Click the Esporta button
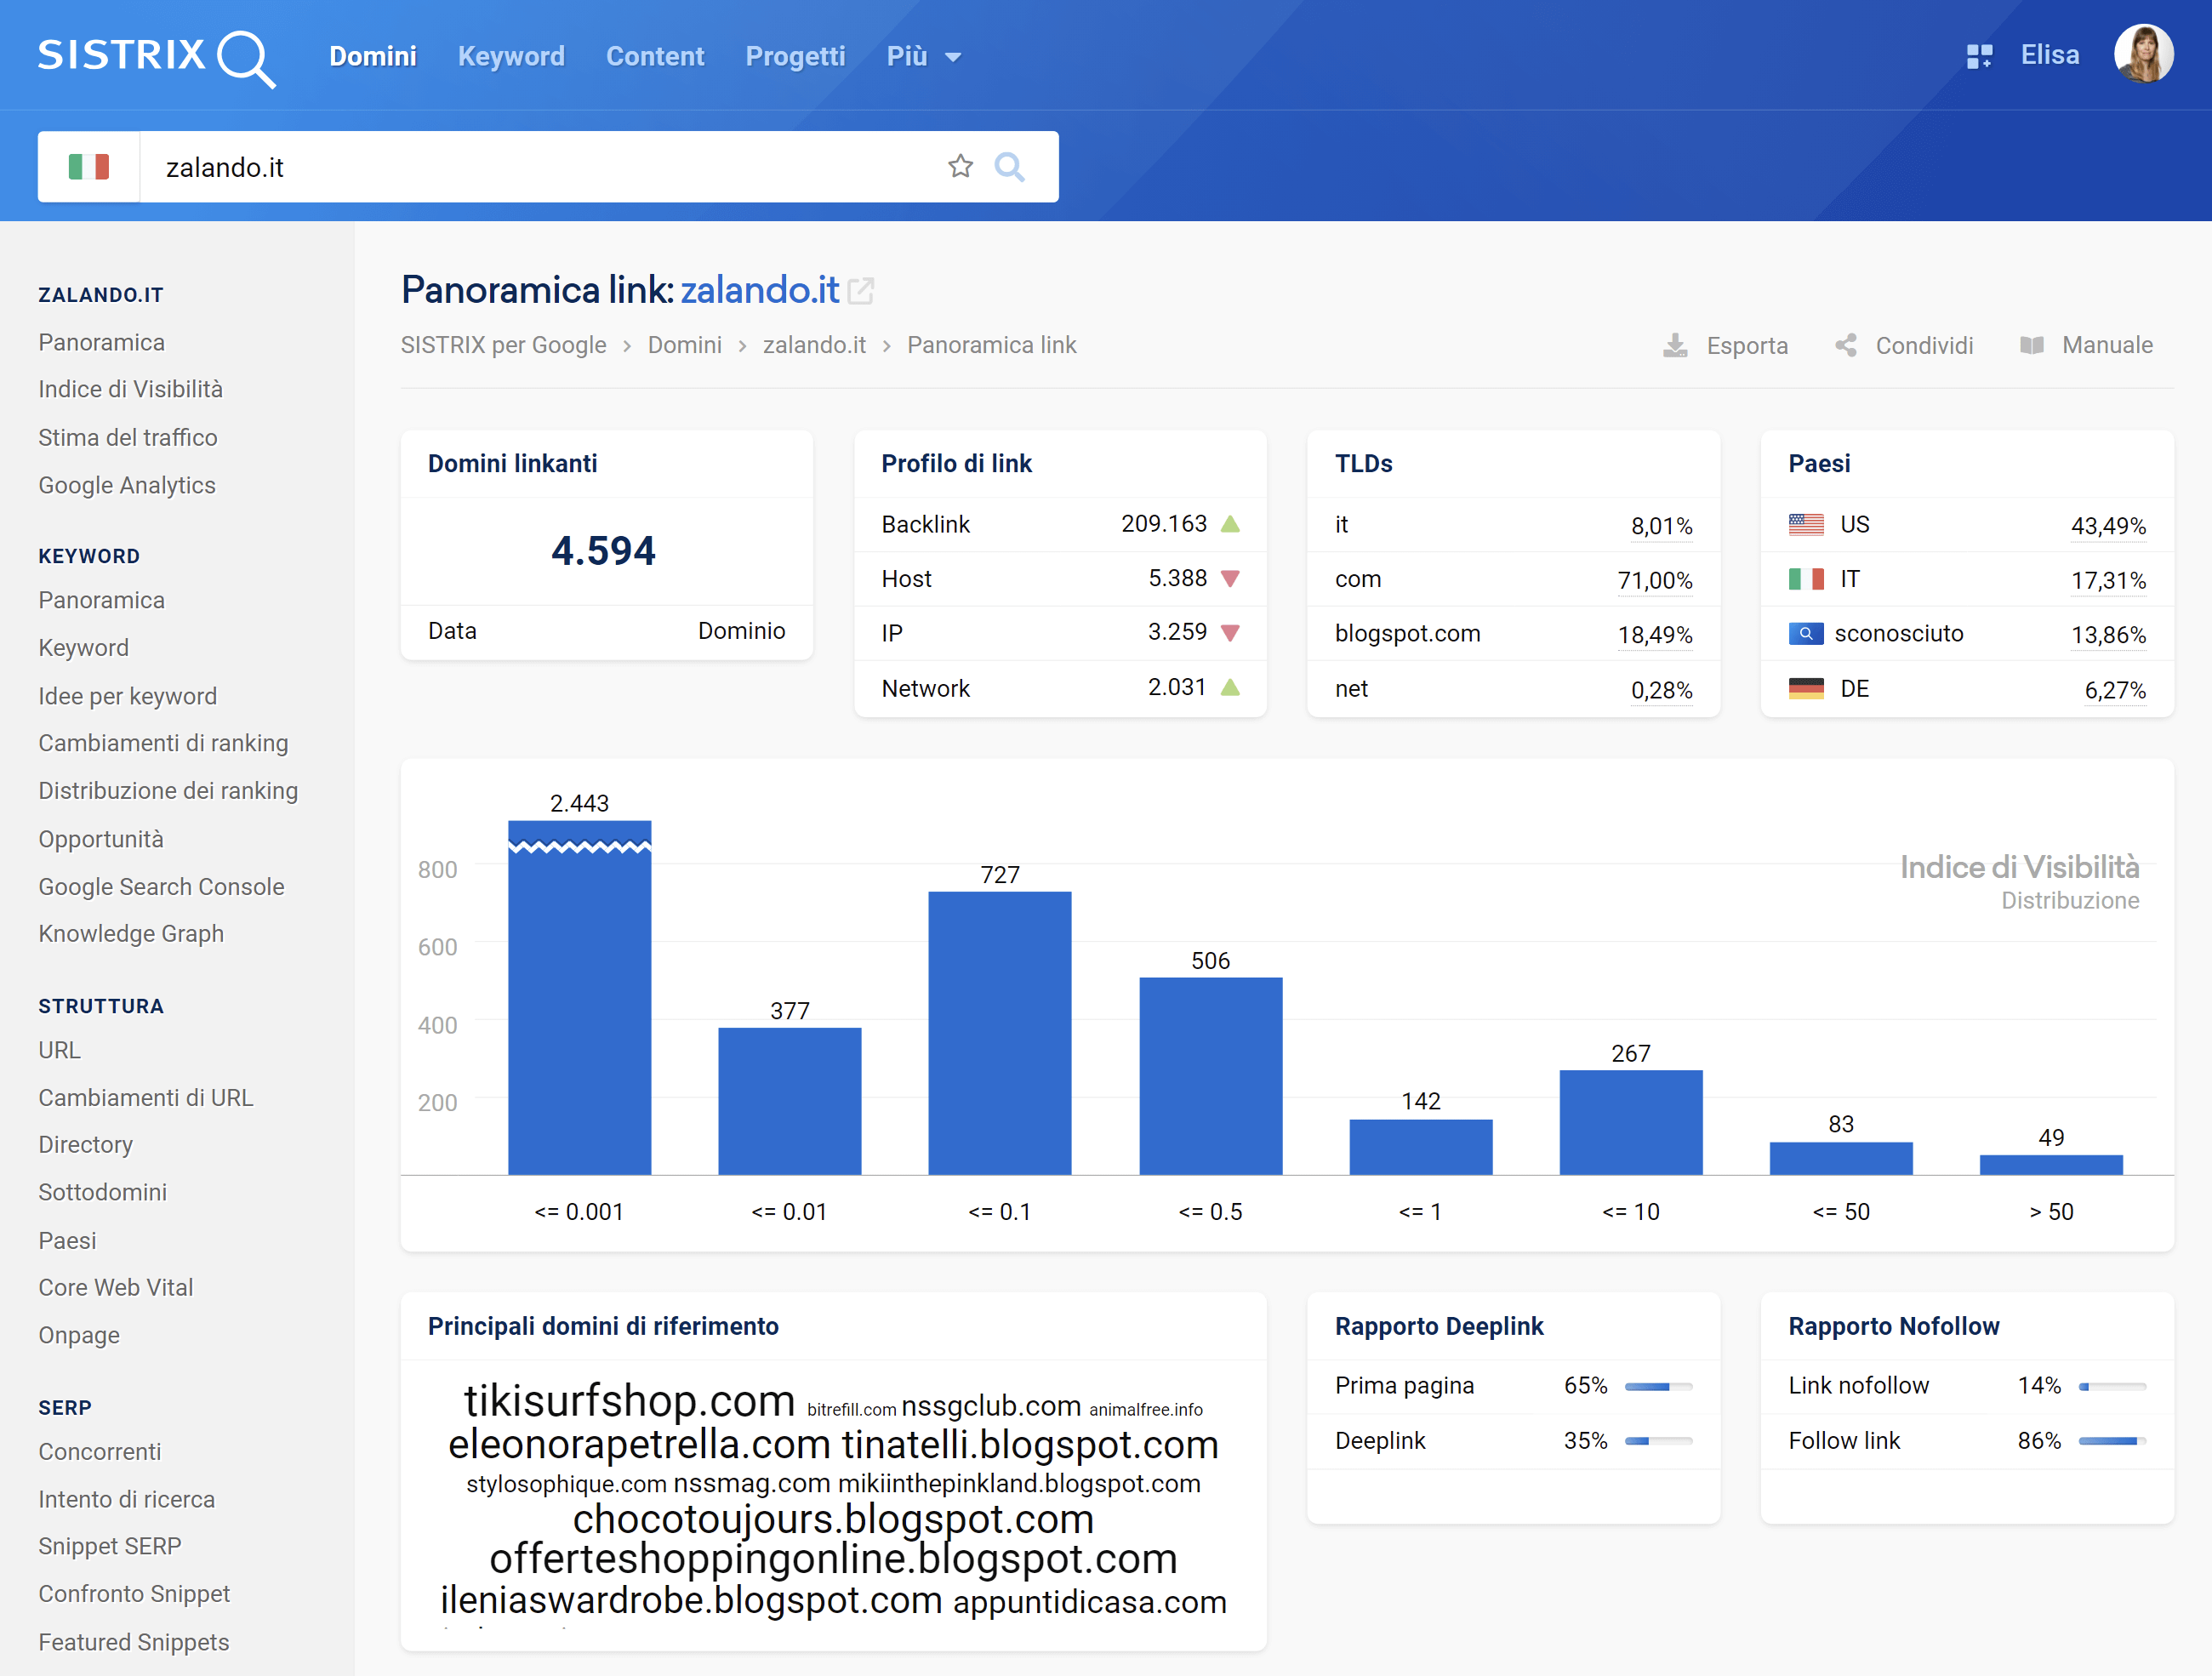The width and height of the screenshot is (2212, 1676). pyautogui.click(x=1726, y=346)
